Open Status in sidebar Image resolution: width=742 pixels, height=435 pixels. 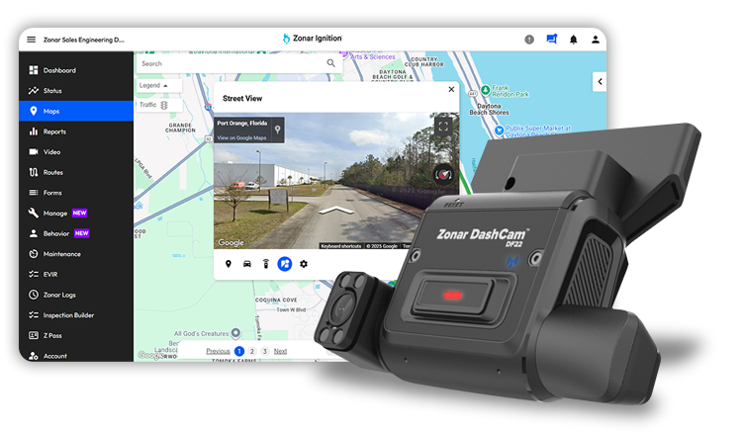tap(76, 91)
